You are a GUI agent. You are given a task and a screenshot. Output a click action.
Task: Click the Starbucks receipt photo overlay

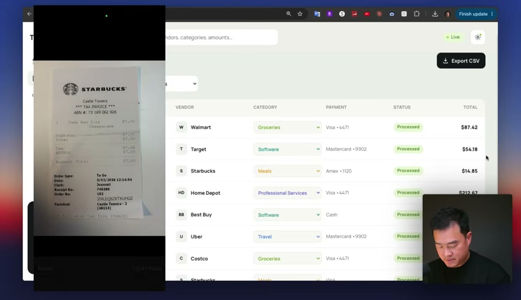[99, 148]
